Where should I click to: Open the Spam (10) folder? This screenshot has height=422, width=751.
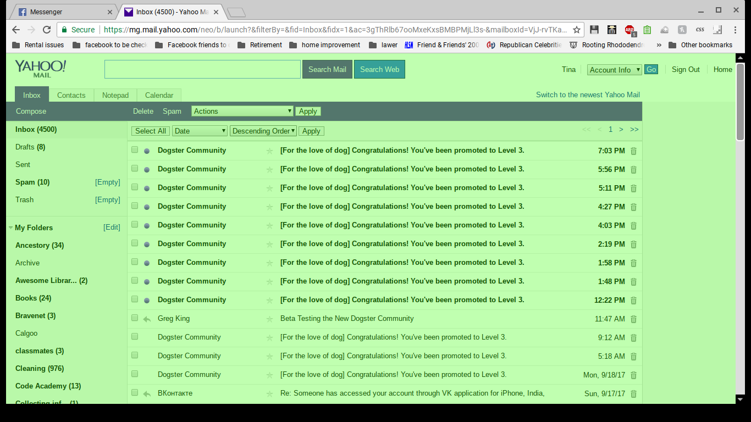(x=32, y=182)
